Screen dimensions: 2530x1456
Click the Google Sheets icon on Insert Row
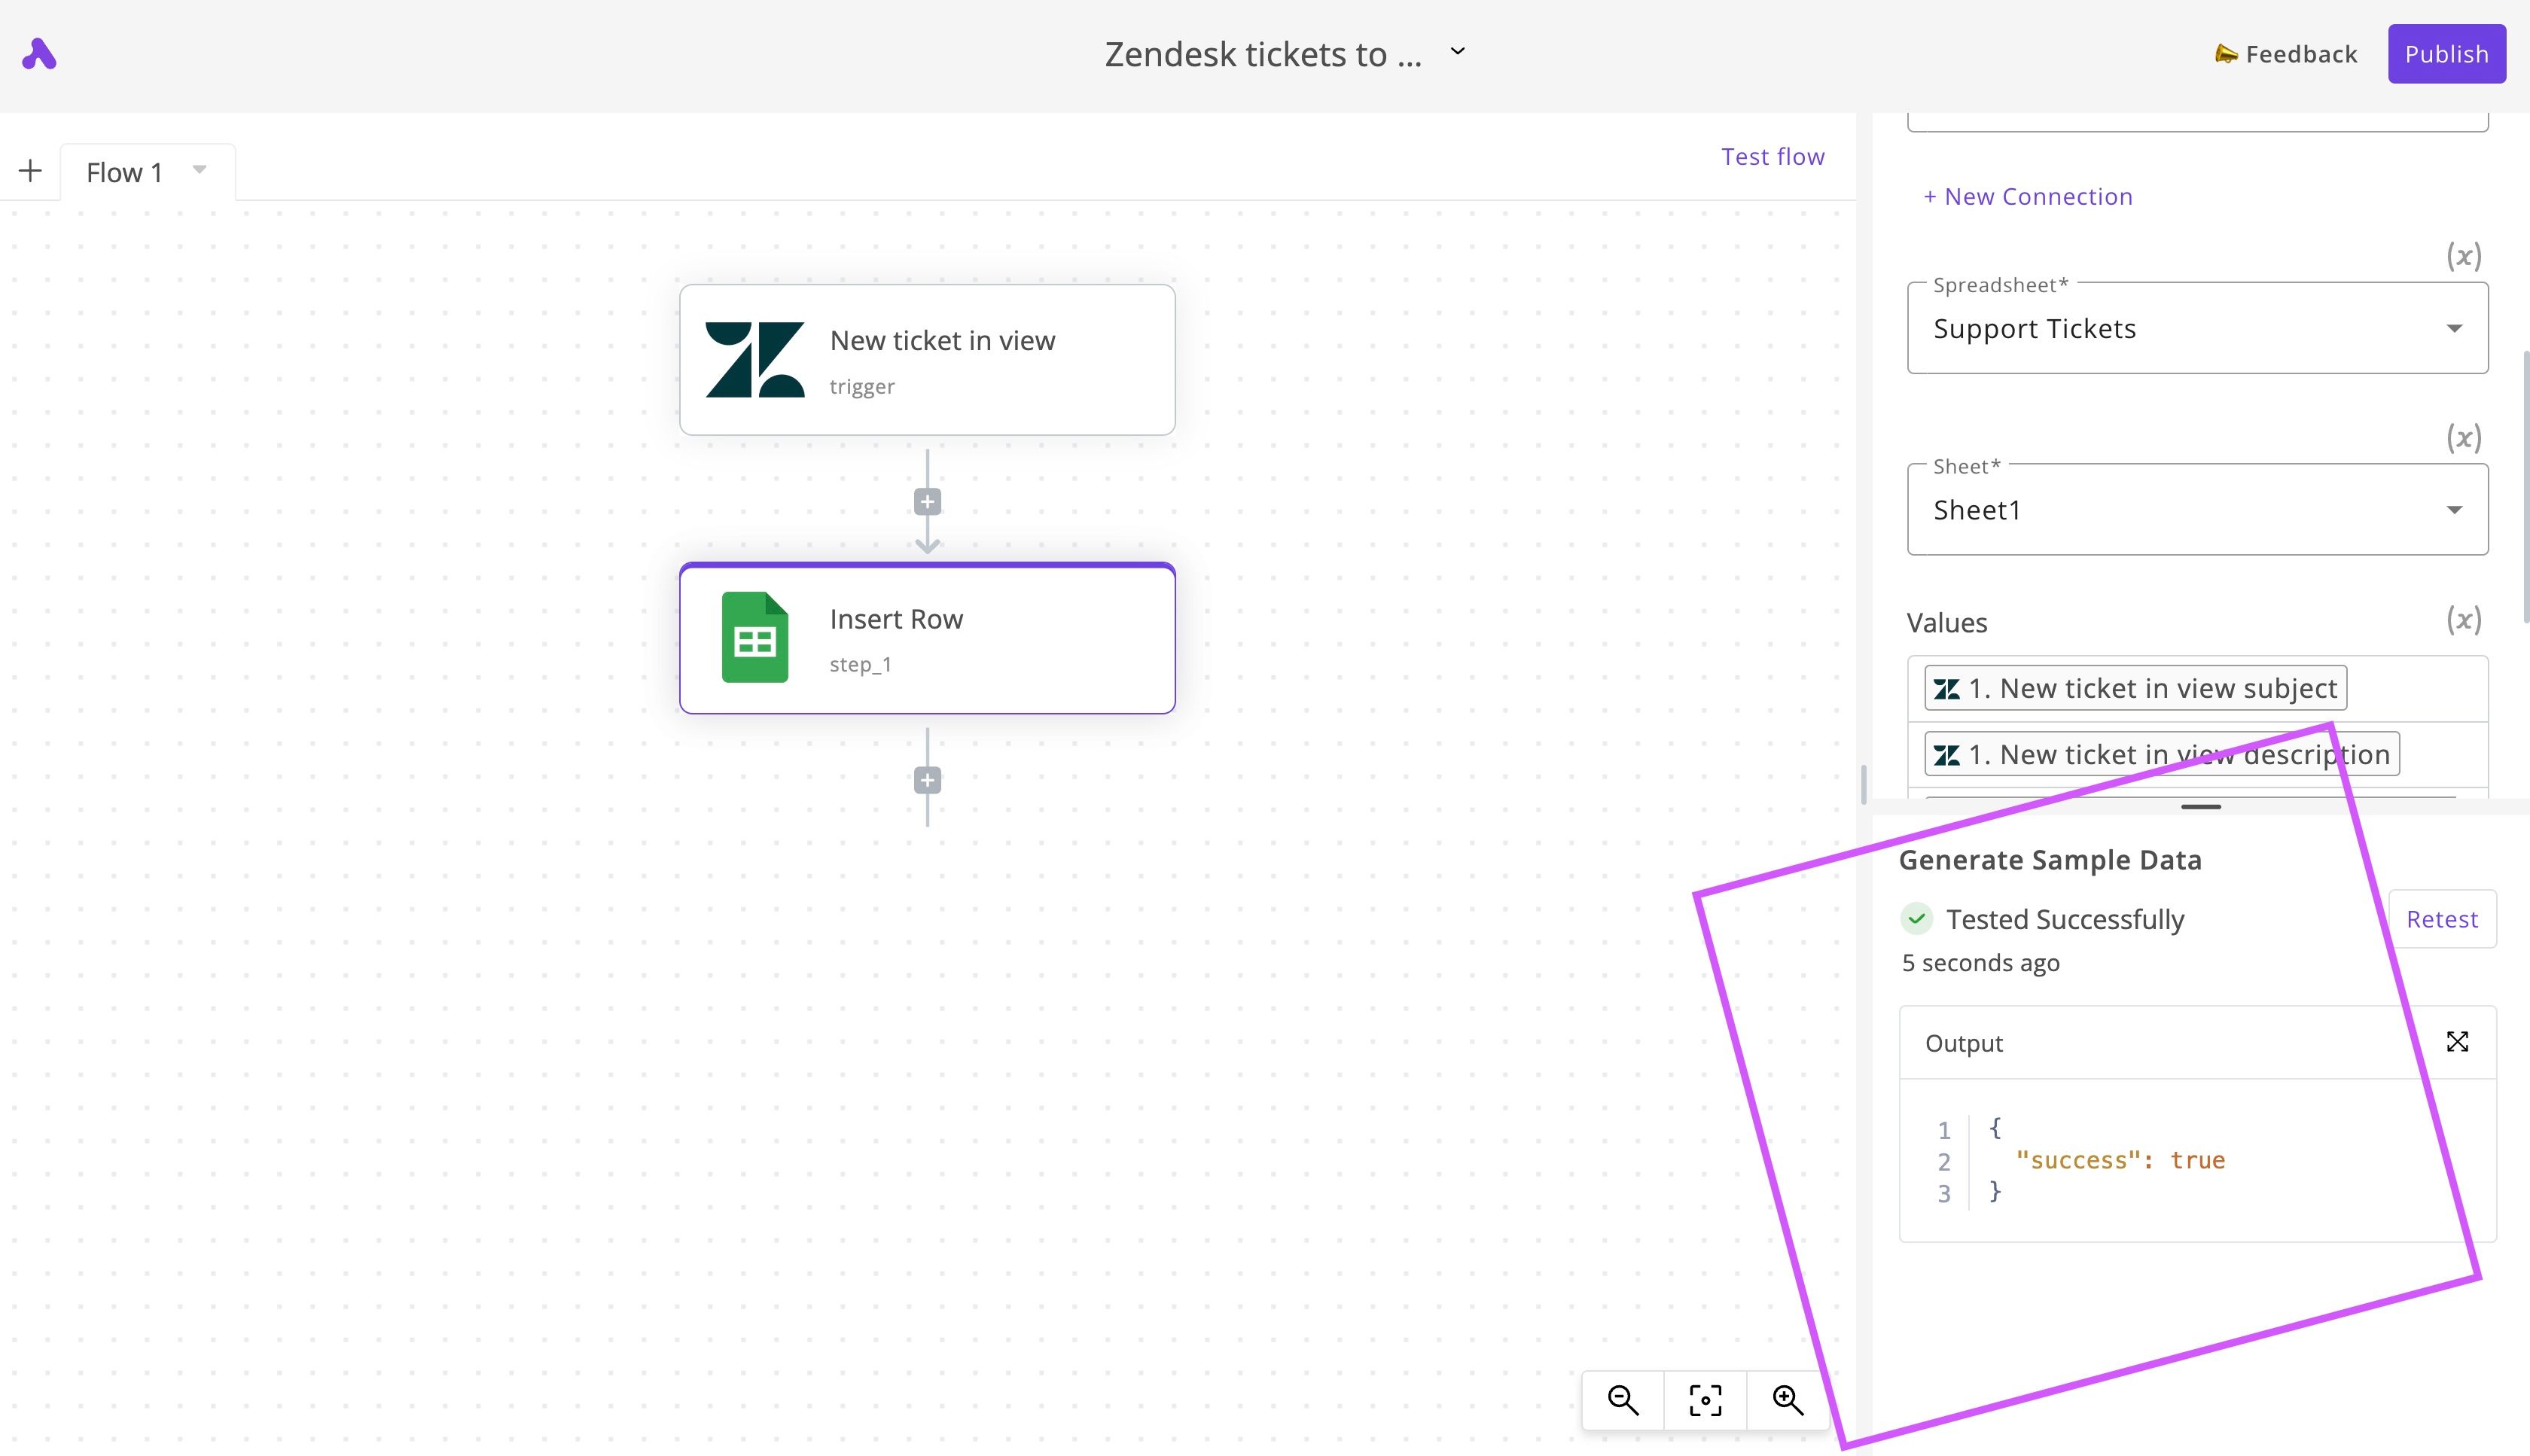click(755, 638)
